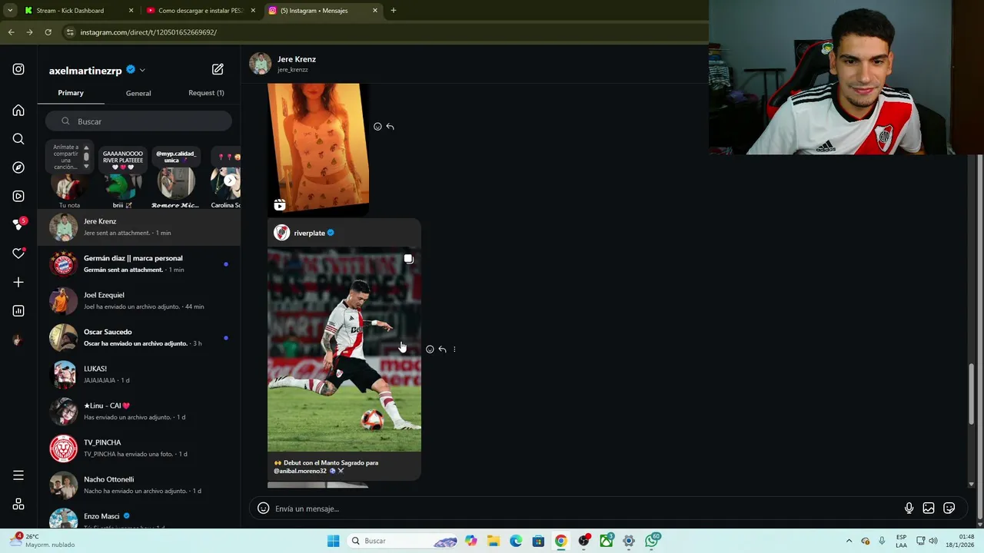Start a new message with compose icon

click(x=218, y=69)
